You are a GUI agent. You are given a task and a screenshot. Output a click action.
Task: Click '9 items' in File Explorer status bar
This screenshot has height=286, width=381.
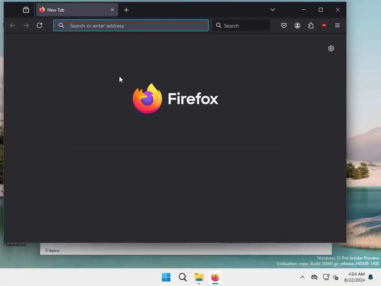click(52, 251)
